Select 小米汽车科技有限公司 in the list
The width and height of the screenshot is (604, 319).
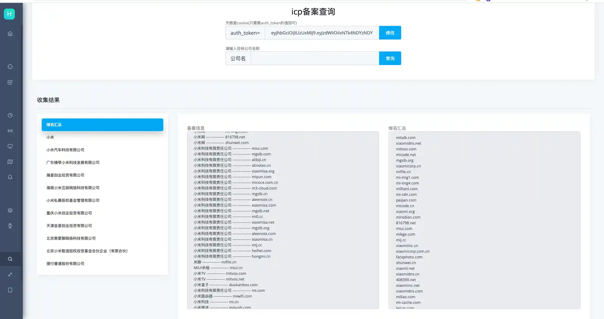click(x=65, y=150)
